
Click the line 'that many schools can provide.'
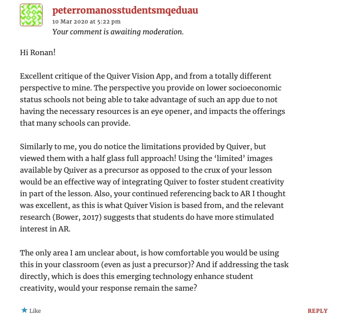75,123
